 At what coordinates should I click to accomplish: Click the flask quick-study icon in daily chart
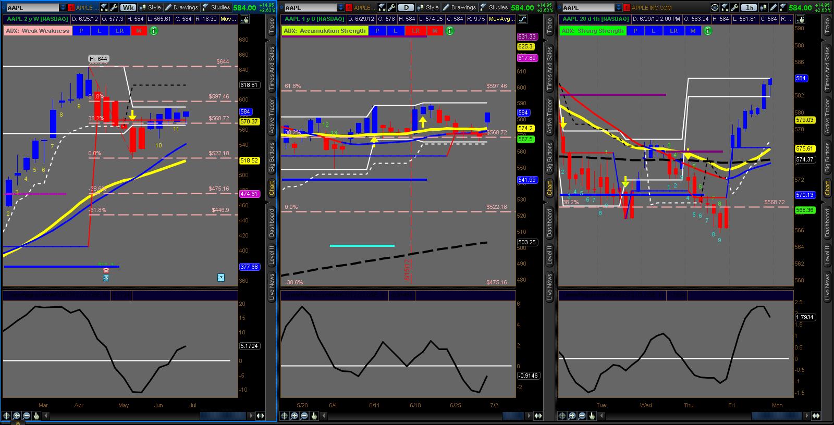(382, 8)
